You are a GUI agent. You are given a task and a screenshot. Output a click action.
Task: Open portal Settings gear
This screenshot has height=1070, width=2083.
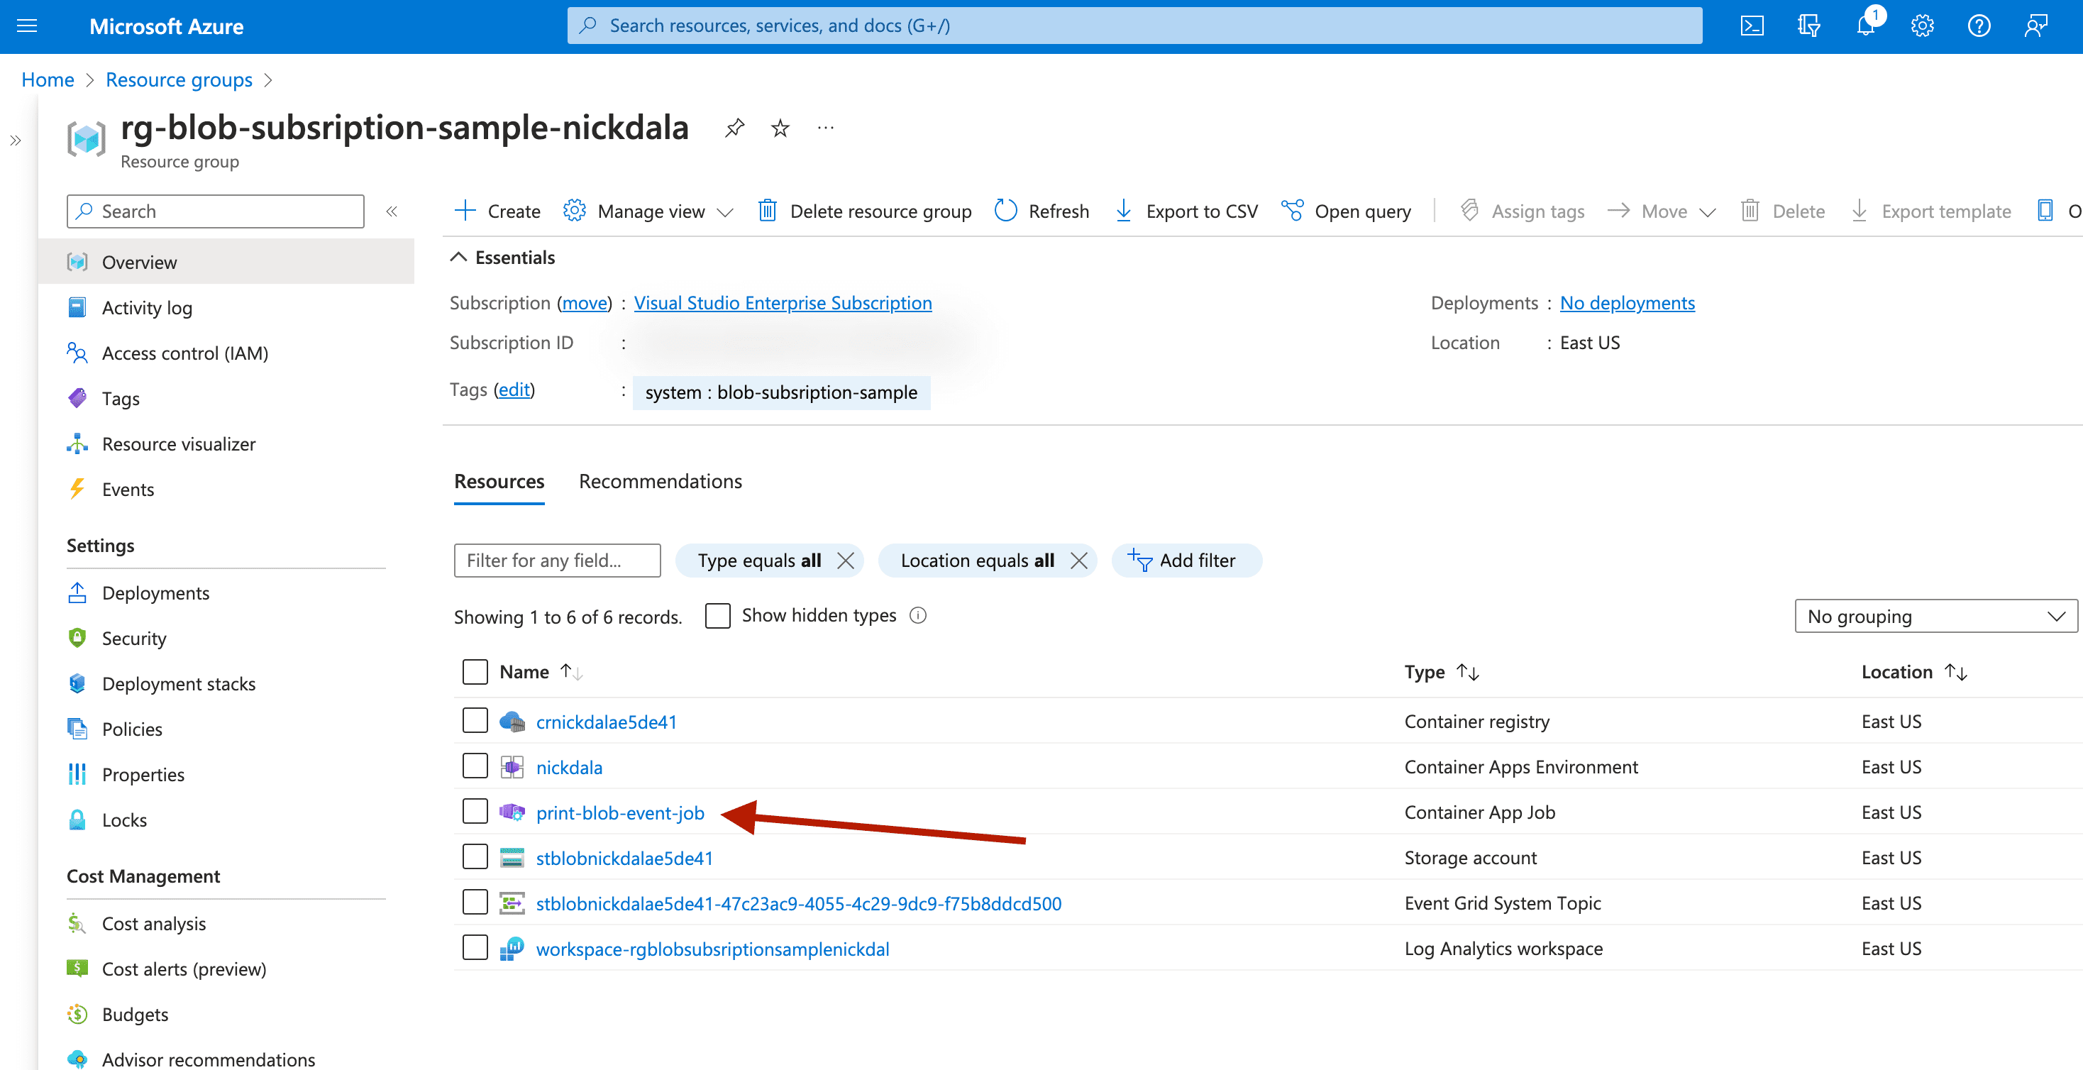[x=1922, y=26]
